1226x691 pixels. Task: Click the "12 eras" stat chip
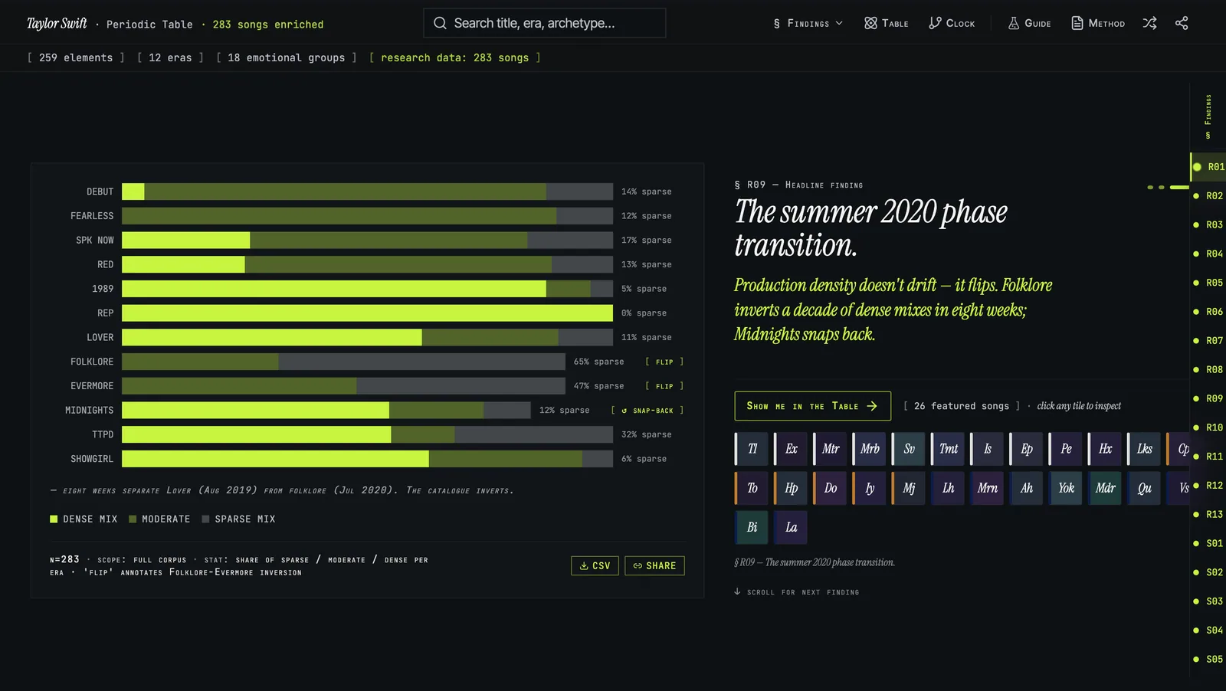170,57
